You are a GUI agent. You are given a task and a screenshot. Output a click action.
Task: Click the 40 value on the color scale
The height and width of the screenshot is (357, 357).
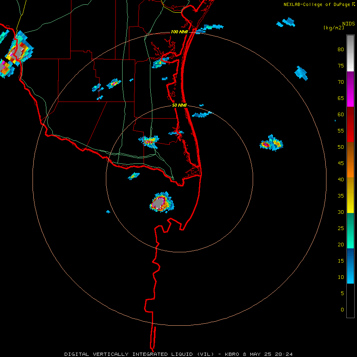(x=341, y=179)
